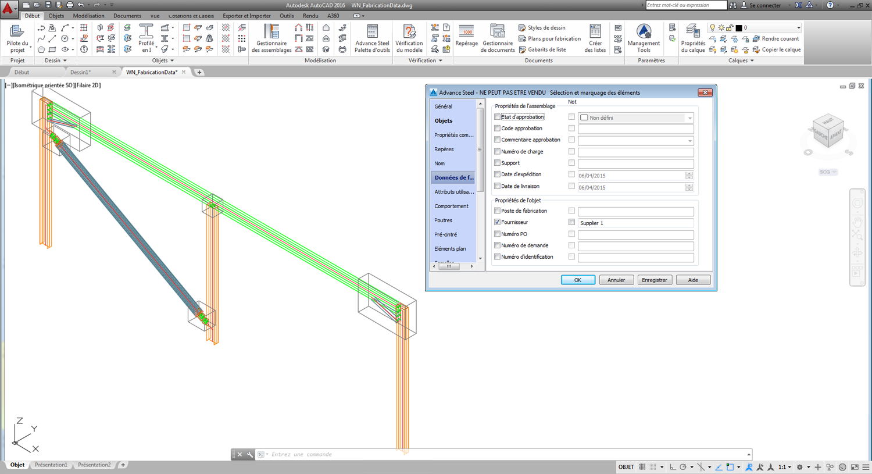Uncheck the Fournisseur checkbox

pyautogui.click(x=497, y=222)
